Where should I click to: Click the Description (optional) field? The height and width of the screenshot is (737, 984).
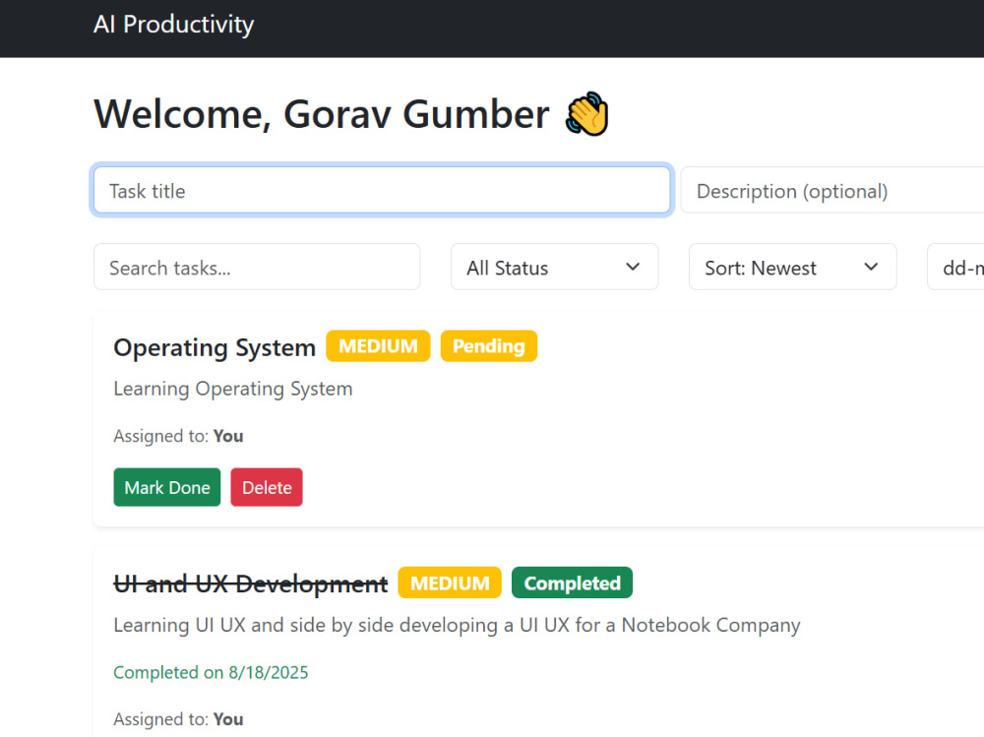(x=832, y=190)
